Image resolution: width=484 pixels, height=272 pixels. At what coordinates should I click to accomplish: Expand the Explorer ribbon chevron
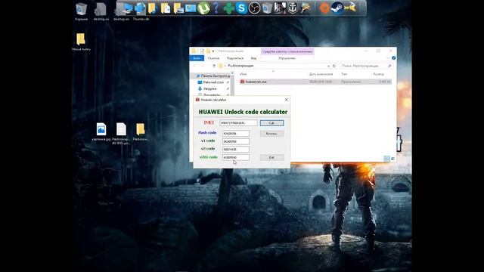pos(388,58)
